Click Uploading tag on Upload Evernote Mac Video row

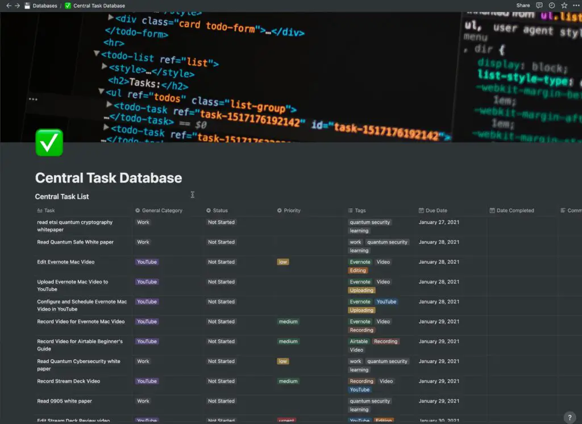[x=361, y=290]
